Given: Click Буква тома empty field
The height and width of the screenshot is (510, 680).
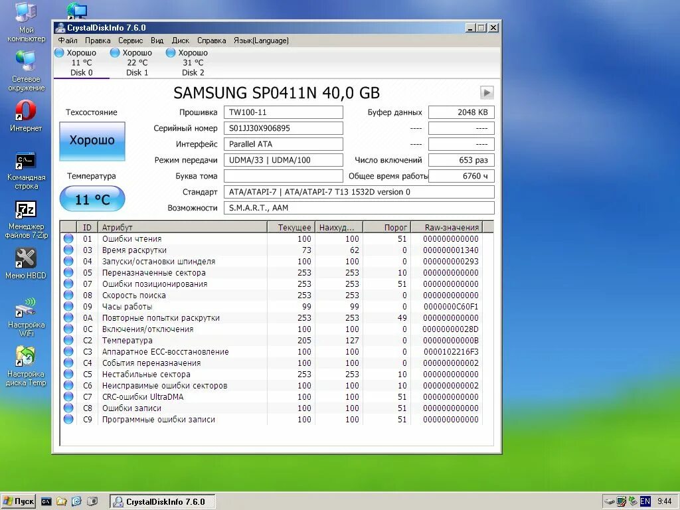Looking at the screenshot, I should pyautogui.click(x=283, y=176).
